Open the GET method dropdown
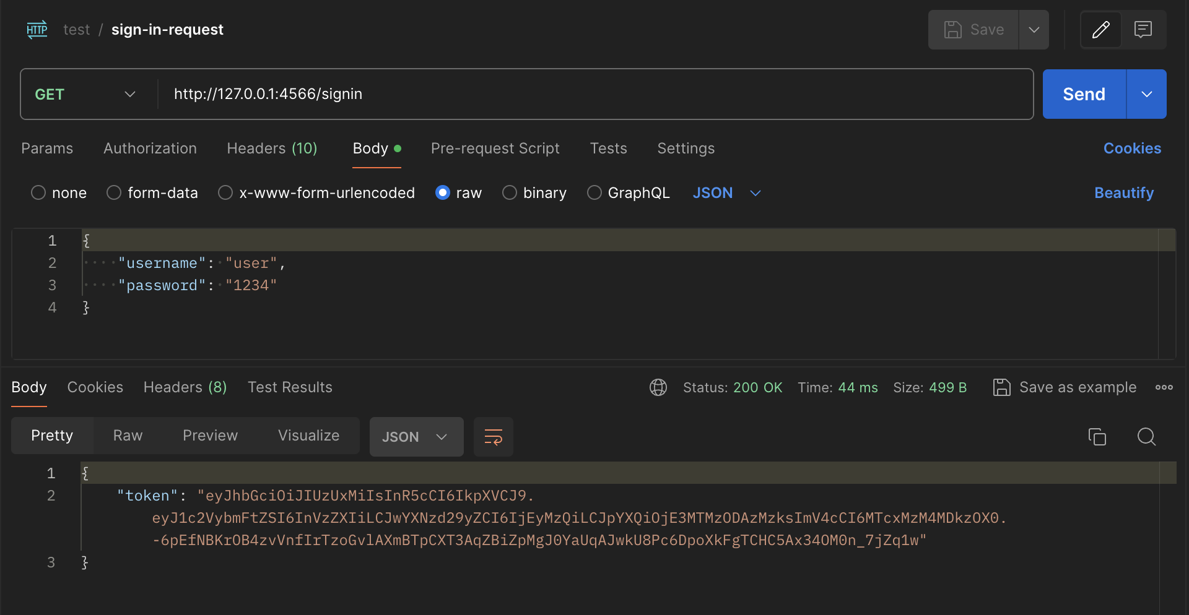 (85, 94)
